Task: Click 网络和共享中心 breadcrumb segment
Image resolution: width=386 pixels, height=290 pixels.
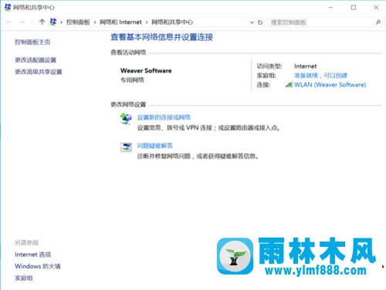Action: (x=172, y=22)
